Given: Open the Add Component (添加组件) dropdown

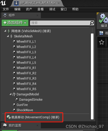Looking at the screenshot, I should pyautogui.click(x=15, y=23).
